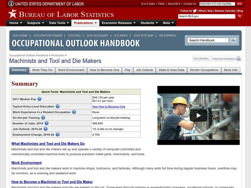The image size is (251, 188).
Task: Click the Bureau of Labor Statistics star logo
Action: (x=12, y=13)
